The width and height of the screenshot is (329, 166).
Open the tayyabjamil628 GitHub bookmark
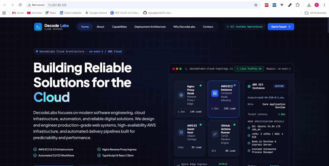tap(158, 13)
